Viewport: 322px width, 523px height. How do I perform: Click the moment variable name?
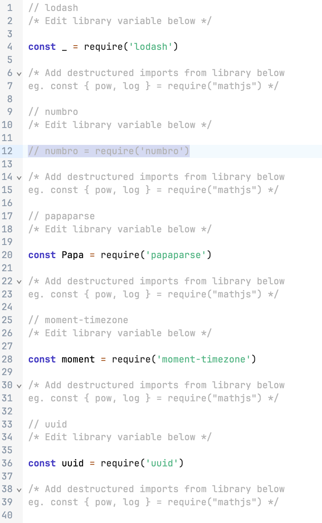point(78,359)
